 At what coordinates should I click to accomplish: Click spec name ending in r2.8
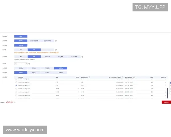24,85
